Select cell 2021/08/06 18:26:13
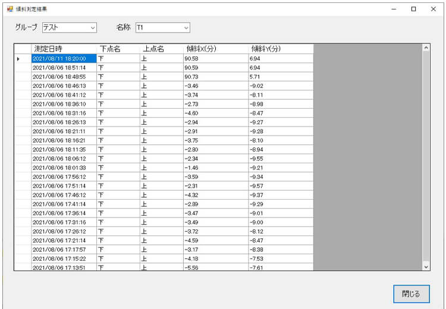This screenshot has height=309, width=446. coord(64,122)
